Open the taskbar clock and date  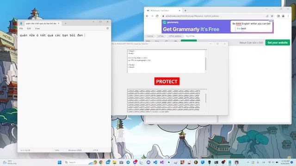(285, 162)
